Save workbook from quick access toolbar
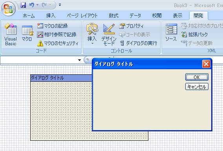 (23, 5)
